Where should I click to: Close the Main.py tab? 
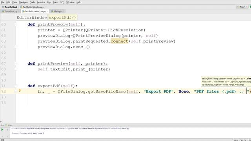[64, 11]
